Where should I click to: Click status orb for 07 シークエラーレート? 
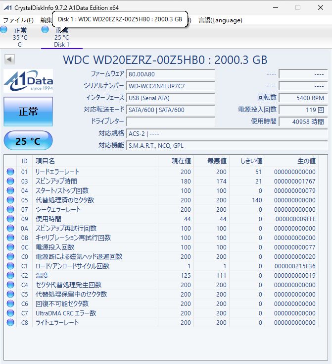[10, 209]
